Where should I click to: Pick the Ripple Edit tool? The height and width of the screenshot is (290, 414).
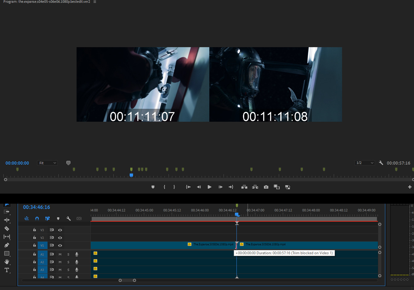[x=7, y=220]
